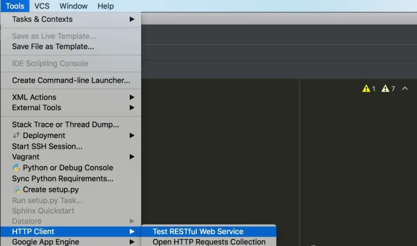Select Sync Python Requirements...
Image resolution: width=417 pixels, height=246 pixels.
(x=71, y=179)
